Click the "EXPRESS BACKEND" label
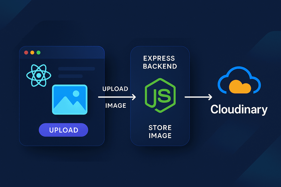The image size is (281, 187). point(160,62)
